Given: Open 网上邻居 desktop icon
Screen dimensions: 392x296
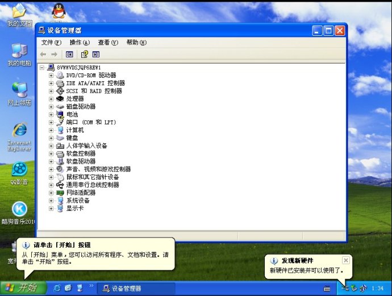Looking at the screenshot, I should [x=19, y=94].
